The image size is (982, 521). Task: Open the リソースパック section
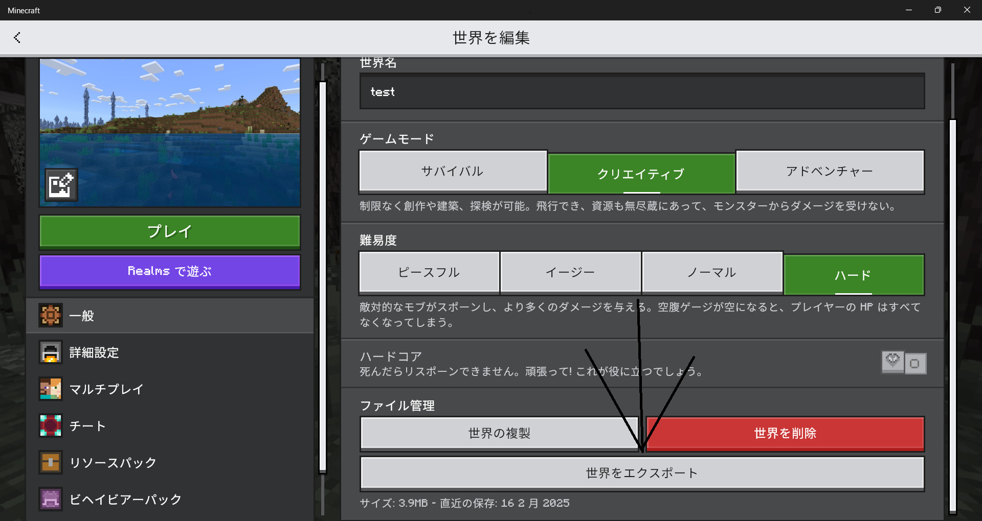[x=170, y=463]
